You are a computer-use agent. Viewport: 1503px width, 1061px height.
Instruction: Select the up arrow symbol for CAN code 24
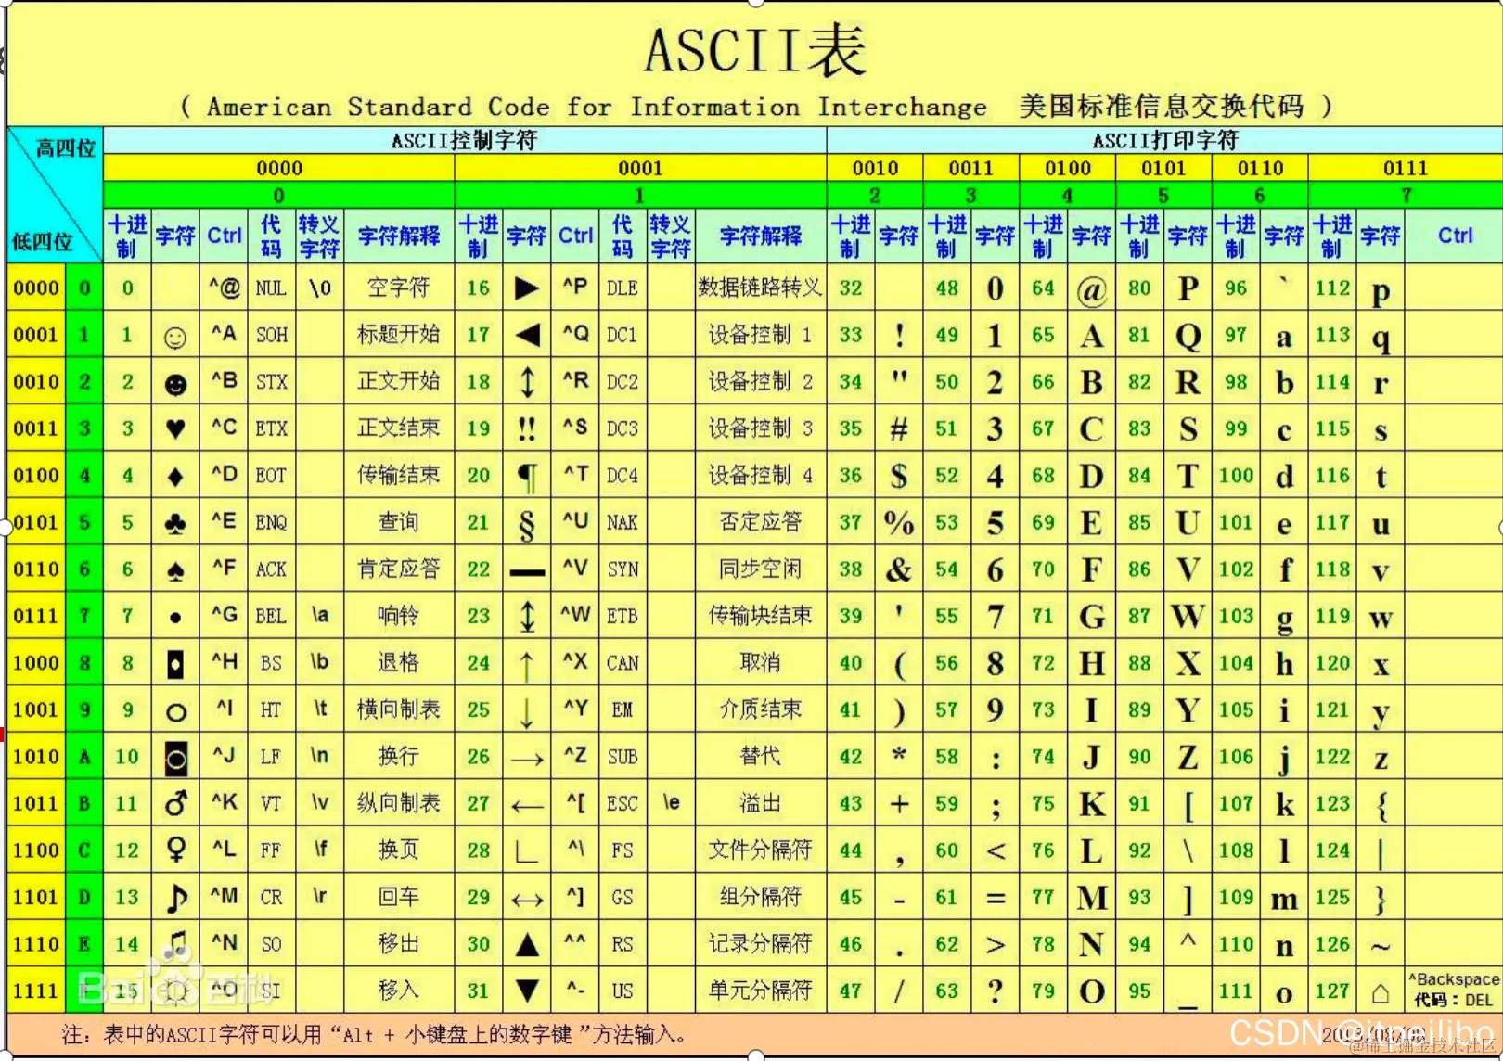[526, 662]
